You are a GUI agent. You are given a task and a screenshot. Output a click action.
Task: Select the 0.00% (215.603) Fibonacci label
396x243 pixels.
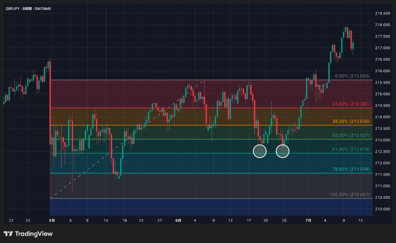[x=352, y=76]
